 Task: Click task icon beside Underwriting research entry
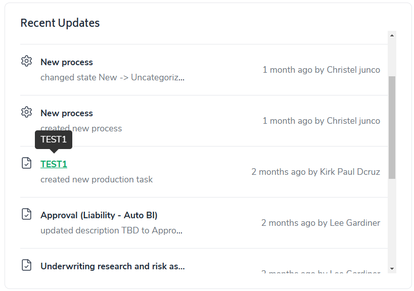[26, 265]
